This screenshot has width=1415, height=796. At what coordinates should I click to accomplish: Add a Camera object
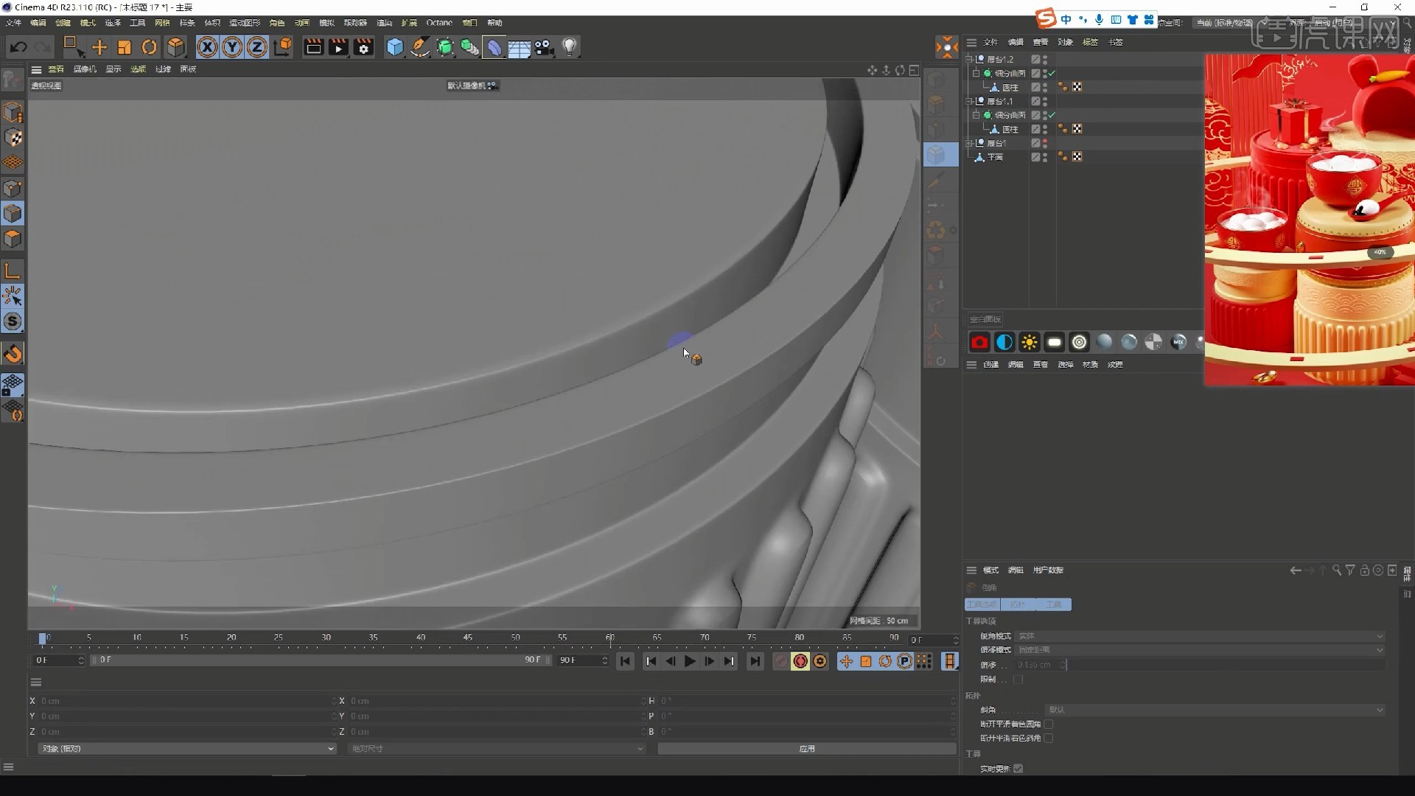click(544, 47)
